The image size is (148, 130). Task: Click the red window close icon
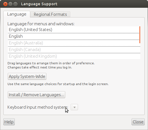pyautogui.click(x=5, y=4)
